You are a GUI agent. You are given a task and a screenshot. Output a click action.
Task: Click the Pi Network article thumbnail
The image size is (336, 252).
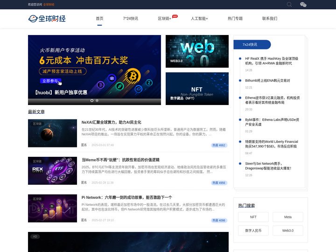click(x=52, y=208)
